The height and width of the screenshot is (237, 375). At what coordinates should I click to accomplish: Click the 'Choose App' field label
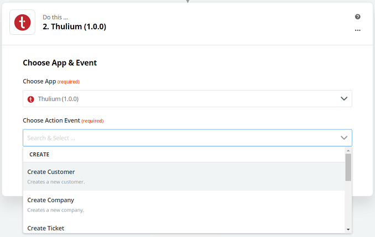point(39,81)
